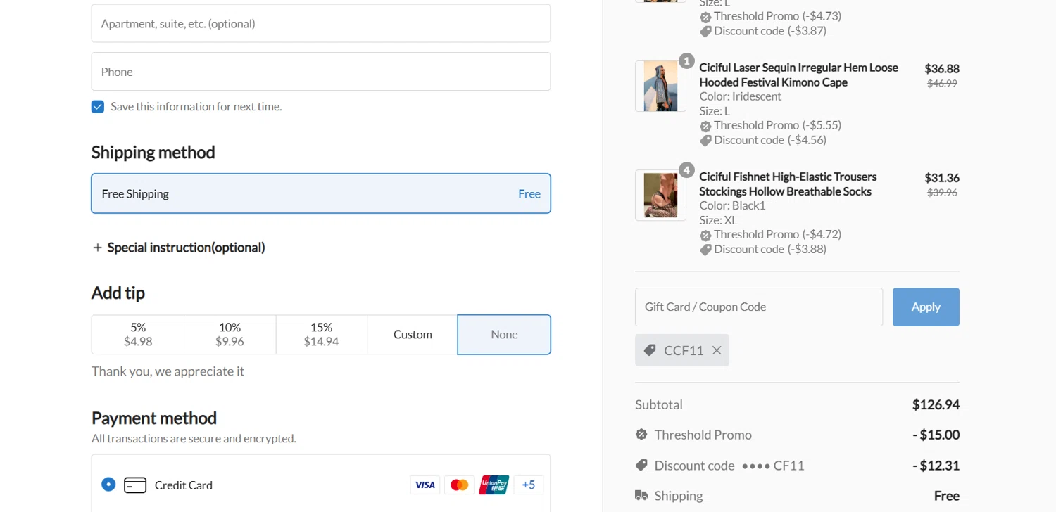Screen dimensions: 1056x512
Task: Click the Color: Black1 text
Action: click(732, 205)
